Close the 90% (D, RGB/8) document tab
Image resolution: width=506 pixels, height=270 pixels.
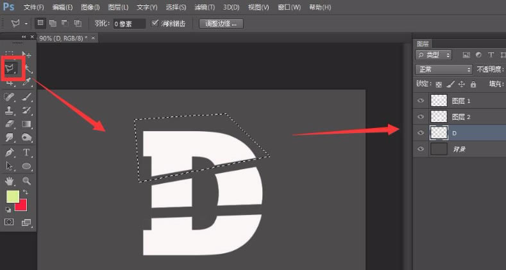pyautogui.click(x=93, y=38)
